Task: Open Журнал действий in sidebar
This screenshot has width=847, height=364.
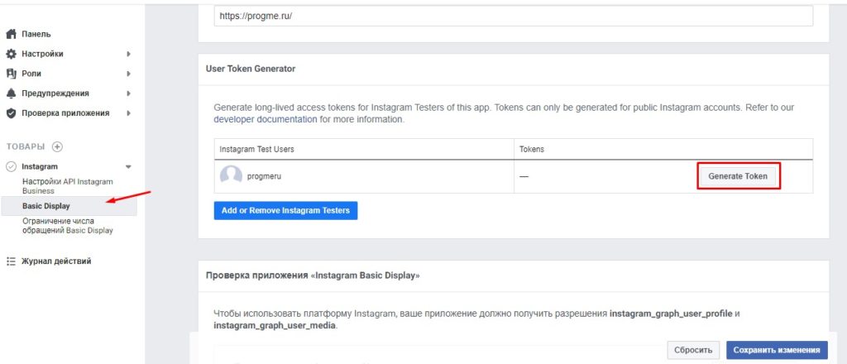Action: (56, 261)
